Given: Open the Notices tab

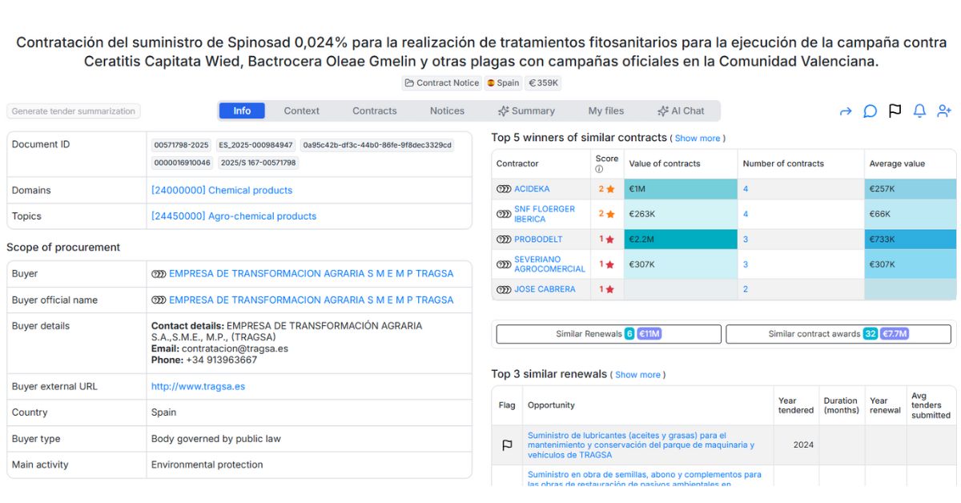Looking at the screenshot, I should pyautogui.click(x=447, y=111).
